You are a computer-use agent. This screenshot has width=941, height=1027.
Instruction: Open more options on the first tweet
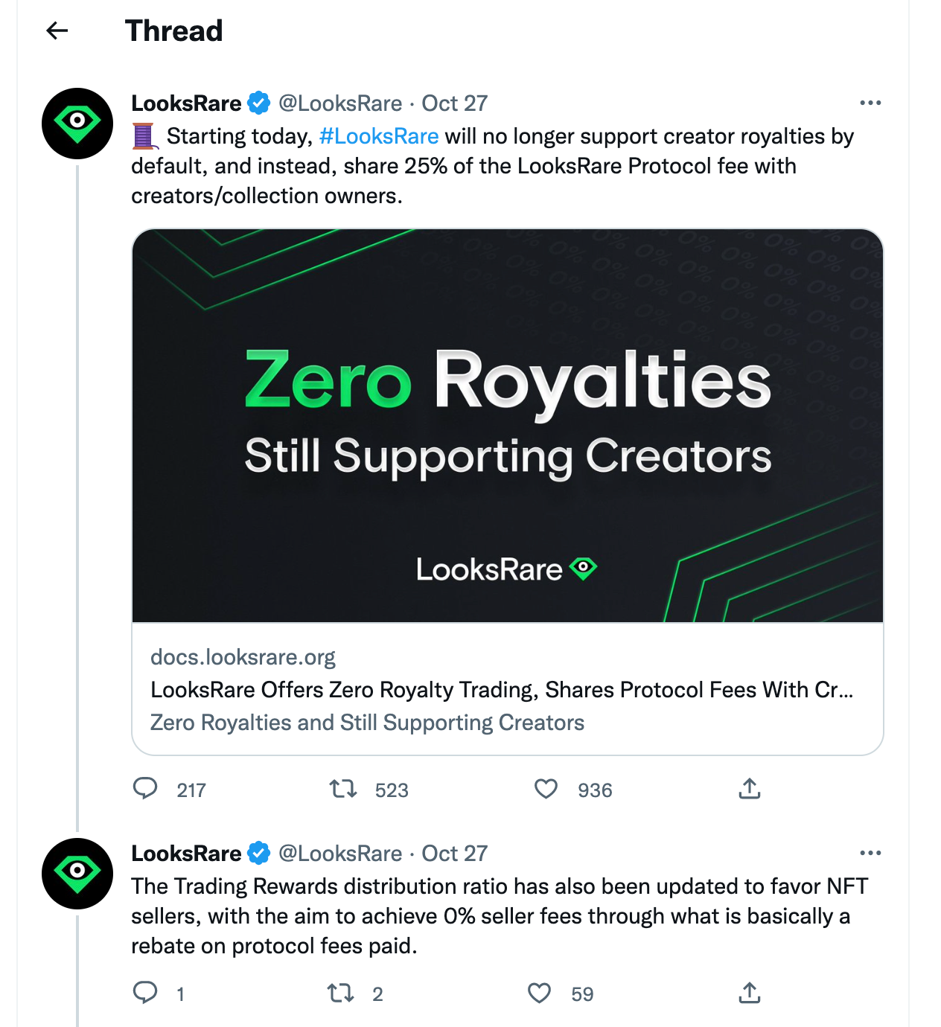point(870,103)
